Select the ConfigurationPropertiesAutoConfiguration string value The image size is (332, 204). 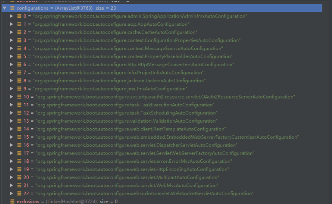pyautogui.click(x=137, y=40)
